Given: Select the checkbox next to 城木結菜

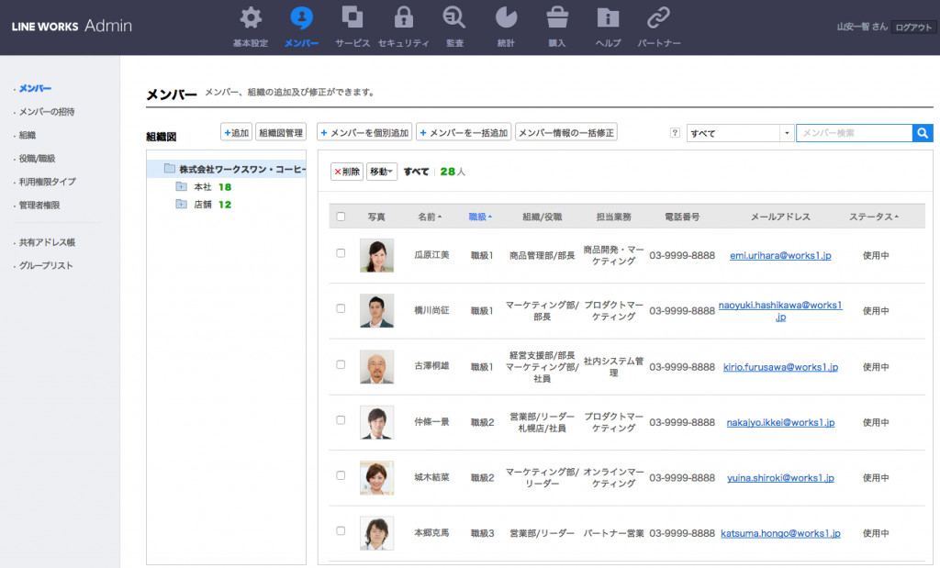Looking at the screenshot, I should (x=341, y=475).
